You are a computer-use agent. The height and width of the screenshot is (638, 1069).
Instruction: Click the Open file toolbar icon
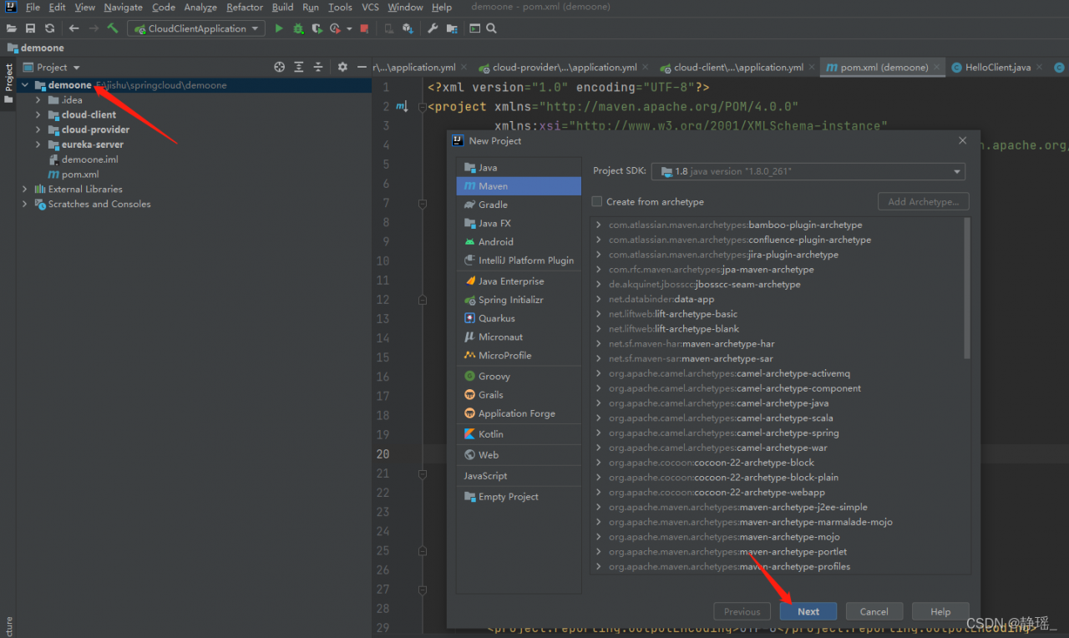pos(12,28)
